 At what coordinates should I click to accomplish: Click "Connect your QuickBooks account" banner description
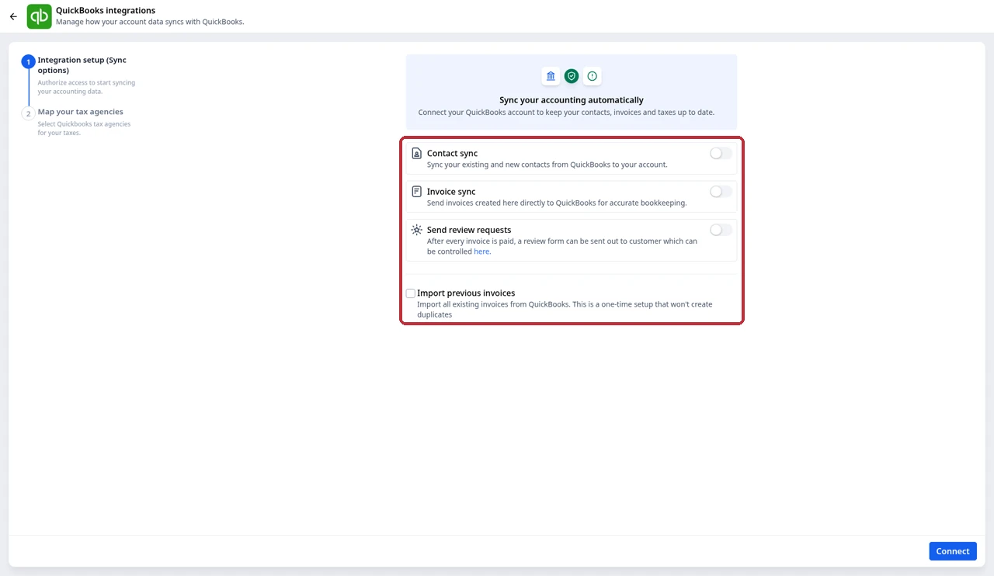pos(566,113)
